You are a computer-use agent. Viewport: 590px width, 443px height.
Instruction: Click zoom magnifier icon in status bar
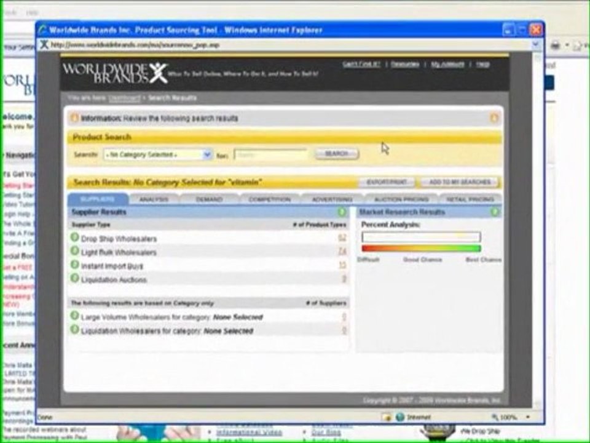[495, 417]
